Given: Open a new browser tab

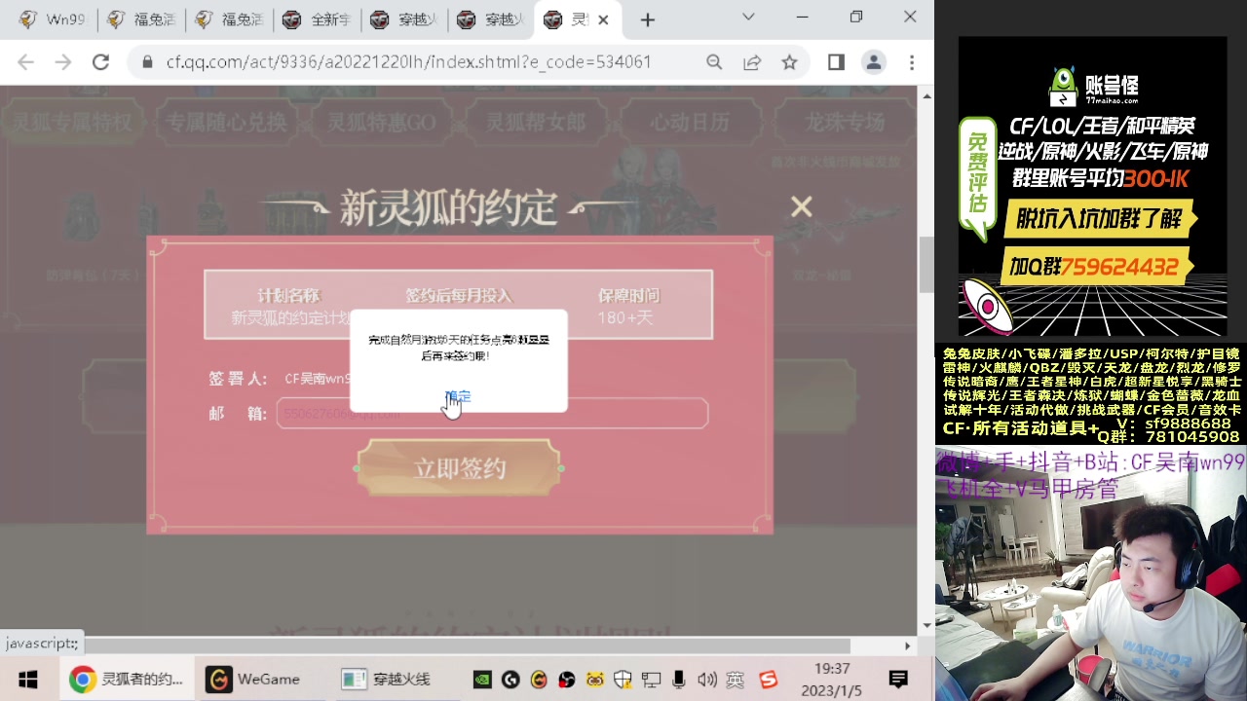Looking at the screenshot, I should click(x=648, y=19).
